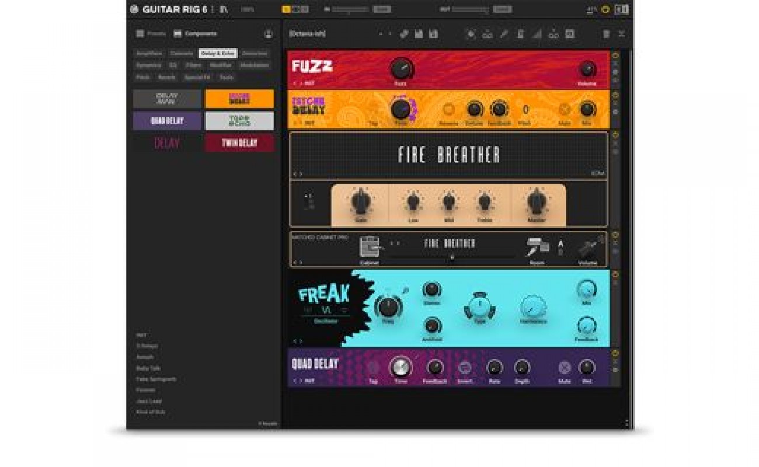Viewport: 759px width, 467px height.
Task: Toggle power for the Psyche Delay module
Action: pyautogui.click(x=615, y=95)
